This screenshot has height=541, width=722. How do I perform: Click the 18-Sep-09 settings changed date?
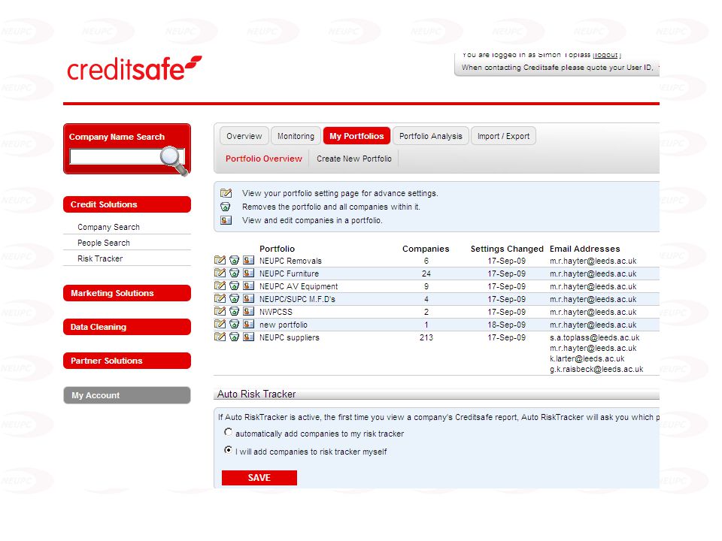click(506, 325)
